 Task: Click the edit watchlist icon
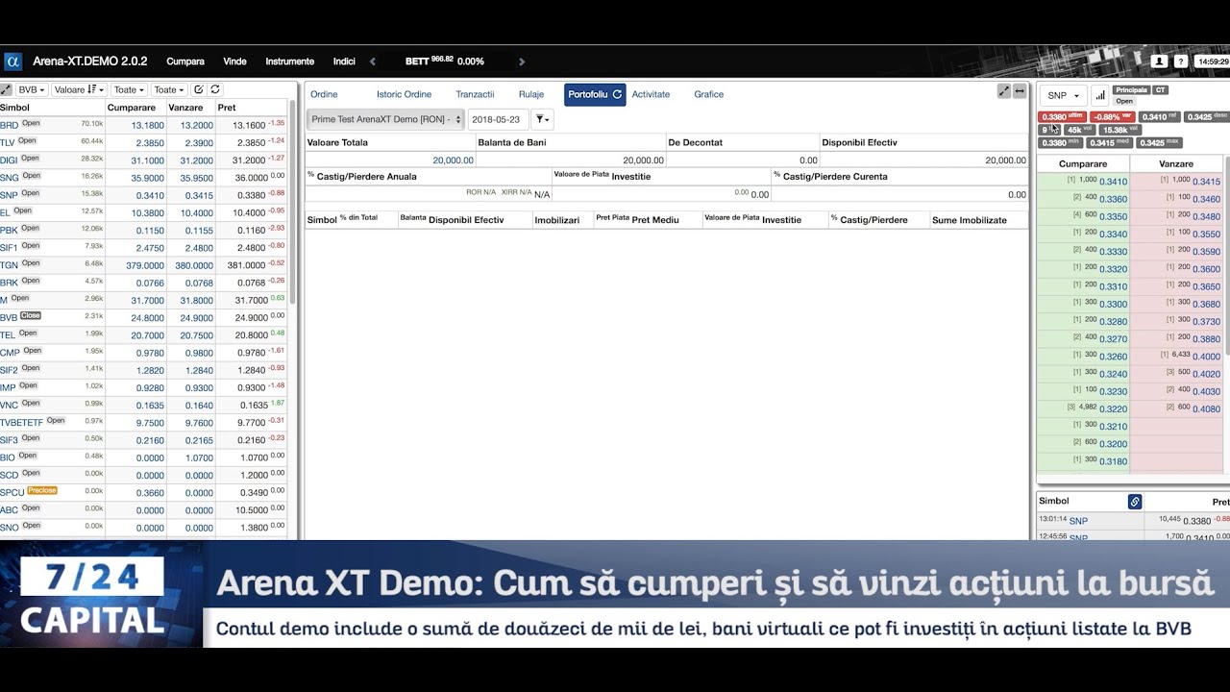pyautogui.click(x=199, y=89)
